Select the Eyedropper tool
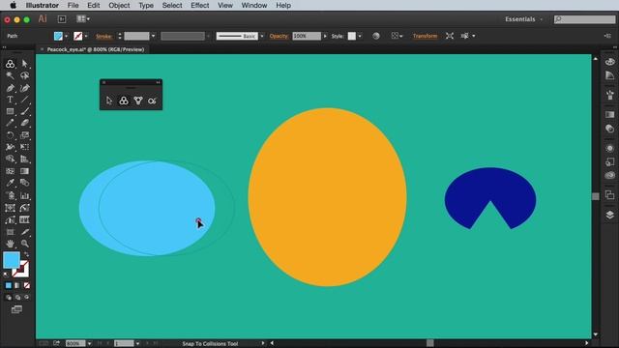This screenshot has width=619, height=348. click(x=11, y=183)
